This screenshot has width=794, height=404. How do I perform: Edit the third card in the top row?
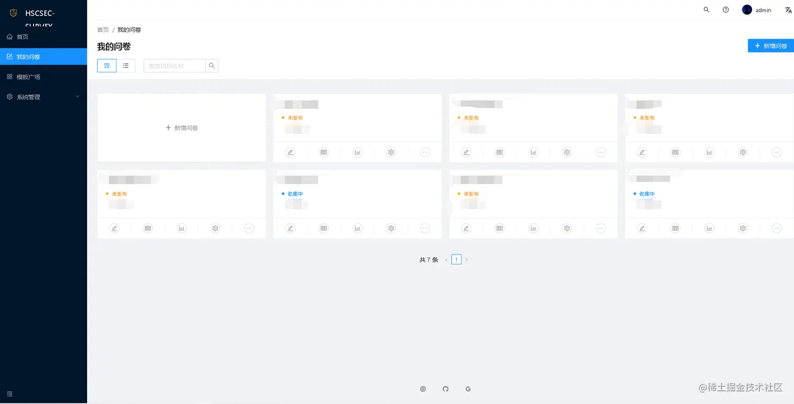(x=466, y=152)
